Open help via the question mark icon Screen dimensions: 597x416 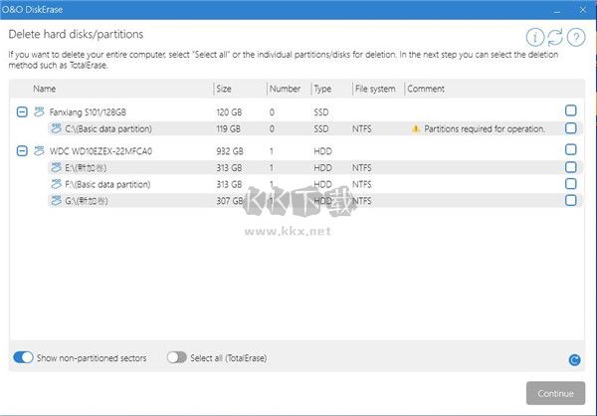coord(575,37)
